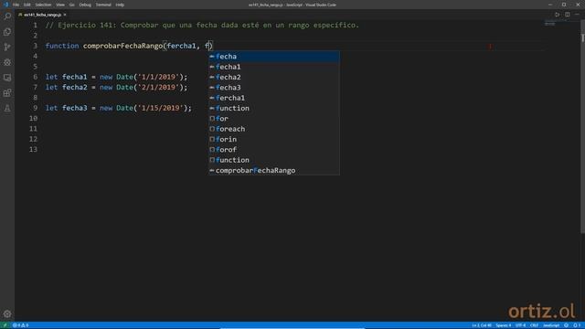The height and width of the screenshot is (329, 585).
Task: Select the ex141_fecha_rango.js editor tab
Action: click(x=42, y=15)
